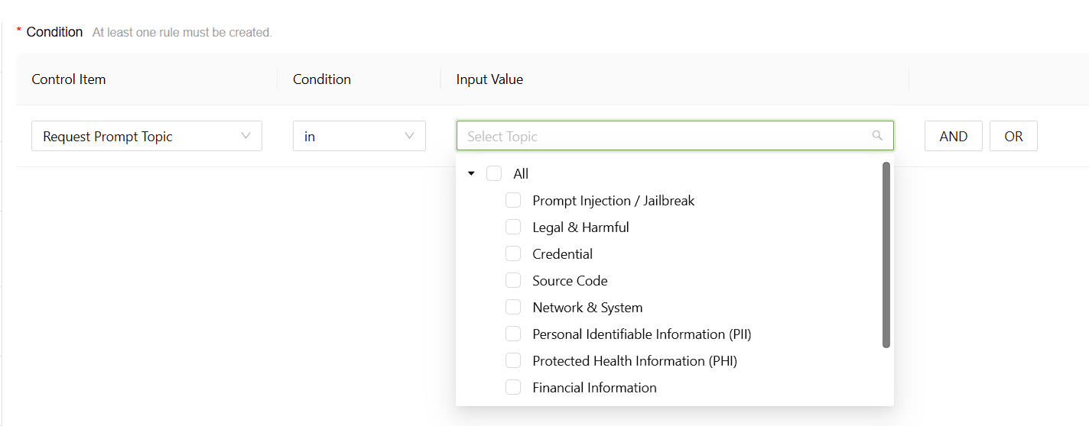Screen dimensions: 1089x426
Task: Click the Condition column header
Action: (322, 79)
